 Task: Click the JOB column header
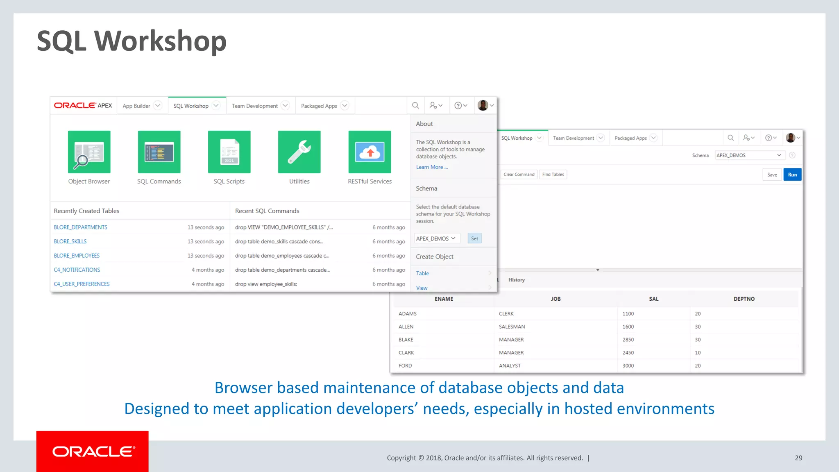pos(556,299)
